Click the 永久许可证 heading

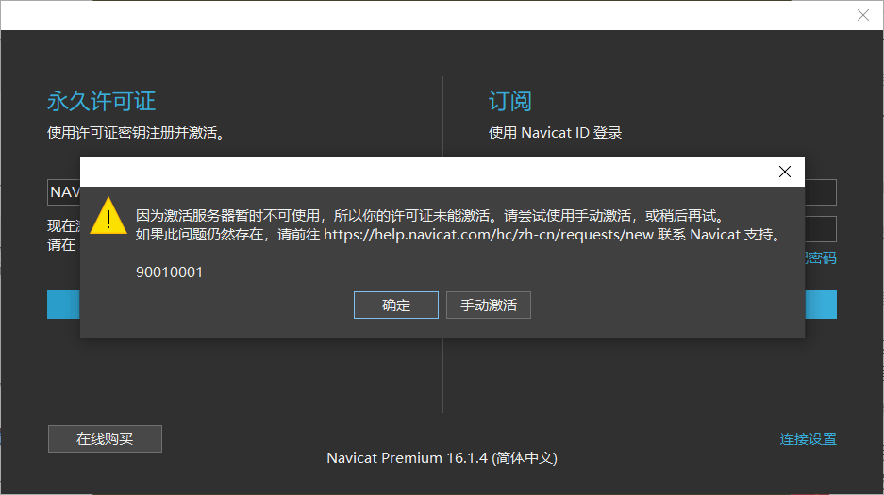click(x=102, y=102)
